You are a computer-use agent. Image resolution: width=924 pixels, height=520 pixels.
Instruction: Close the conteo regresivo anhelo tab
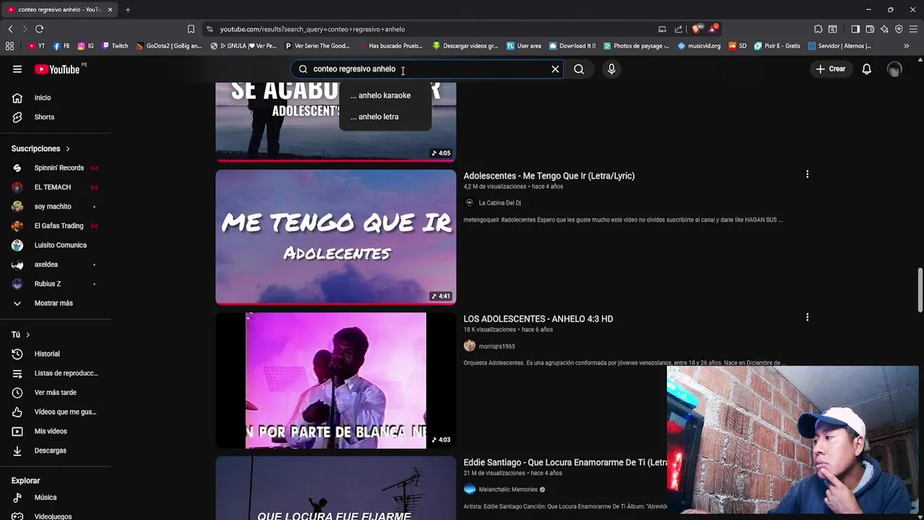[x=110, y=9]
